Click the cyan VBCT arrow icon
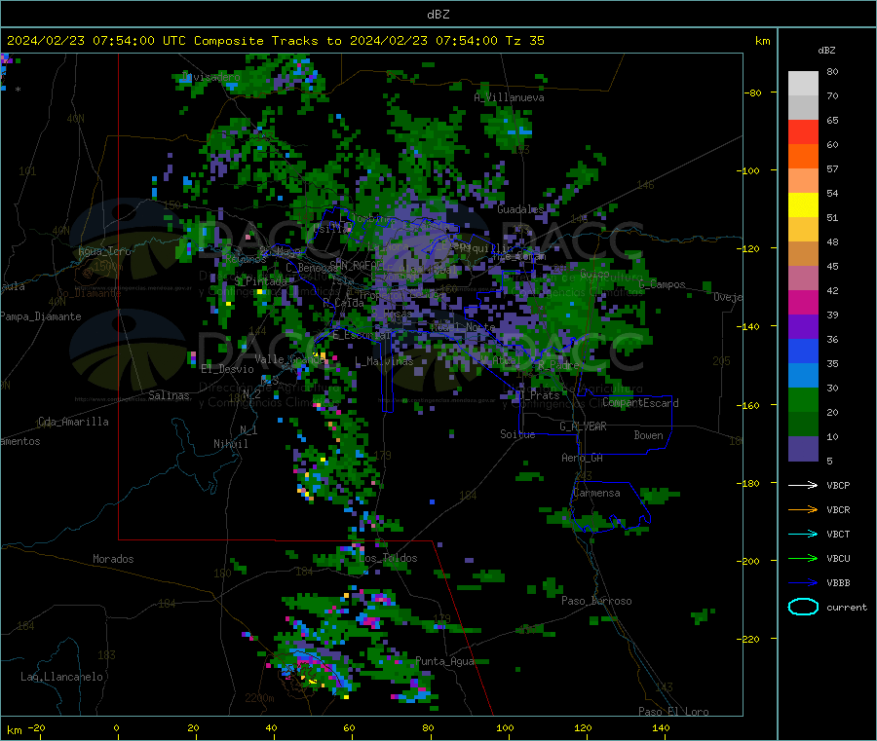 pos(803,534)
